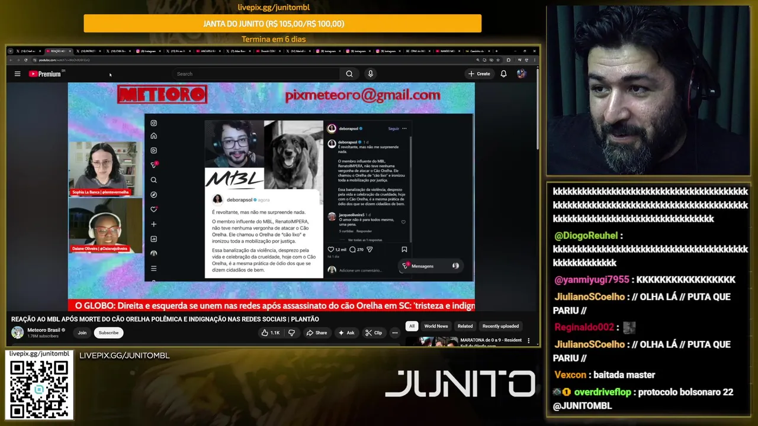Reply to jacqueoliveira5 comment via Responder
The height and width of the screenshot is (426, 758).
(x=364, y=231)
